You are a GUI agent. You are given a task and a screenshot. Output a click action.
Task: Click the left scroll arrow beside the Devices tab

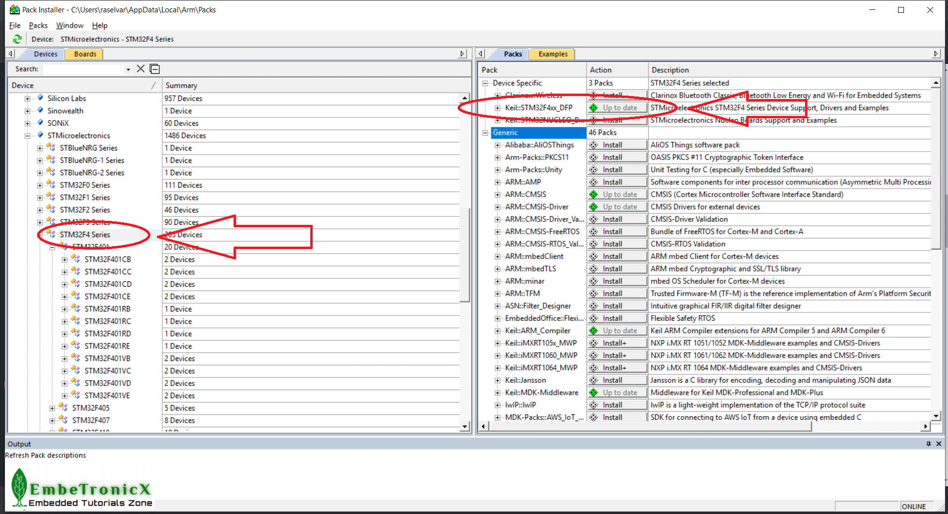click(x=11, y=53)
